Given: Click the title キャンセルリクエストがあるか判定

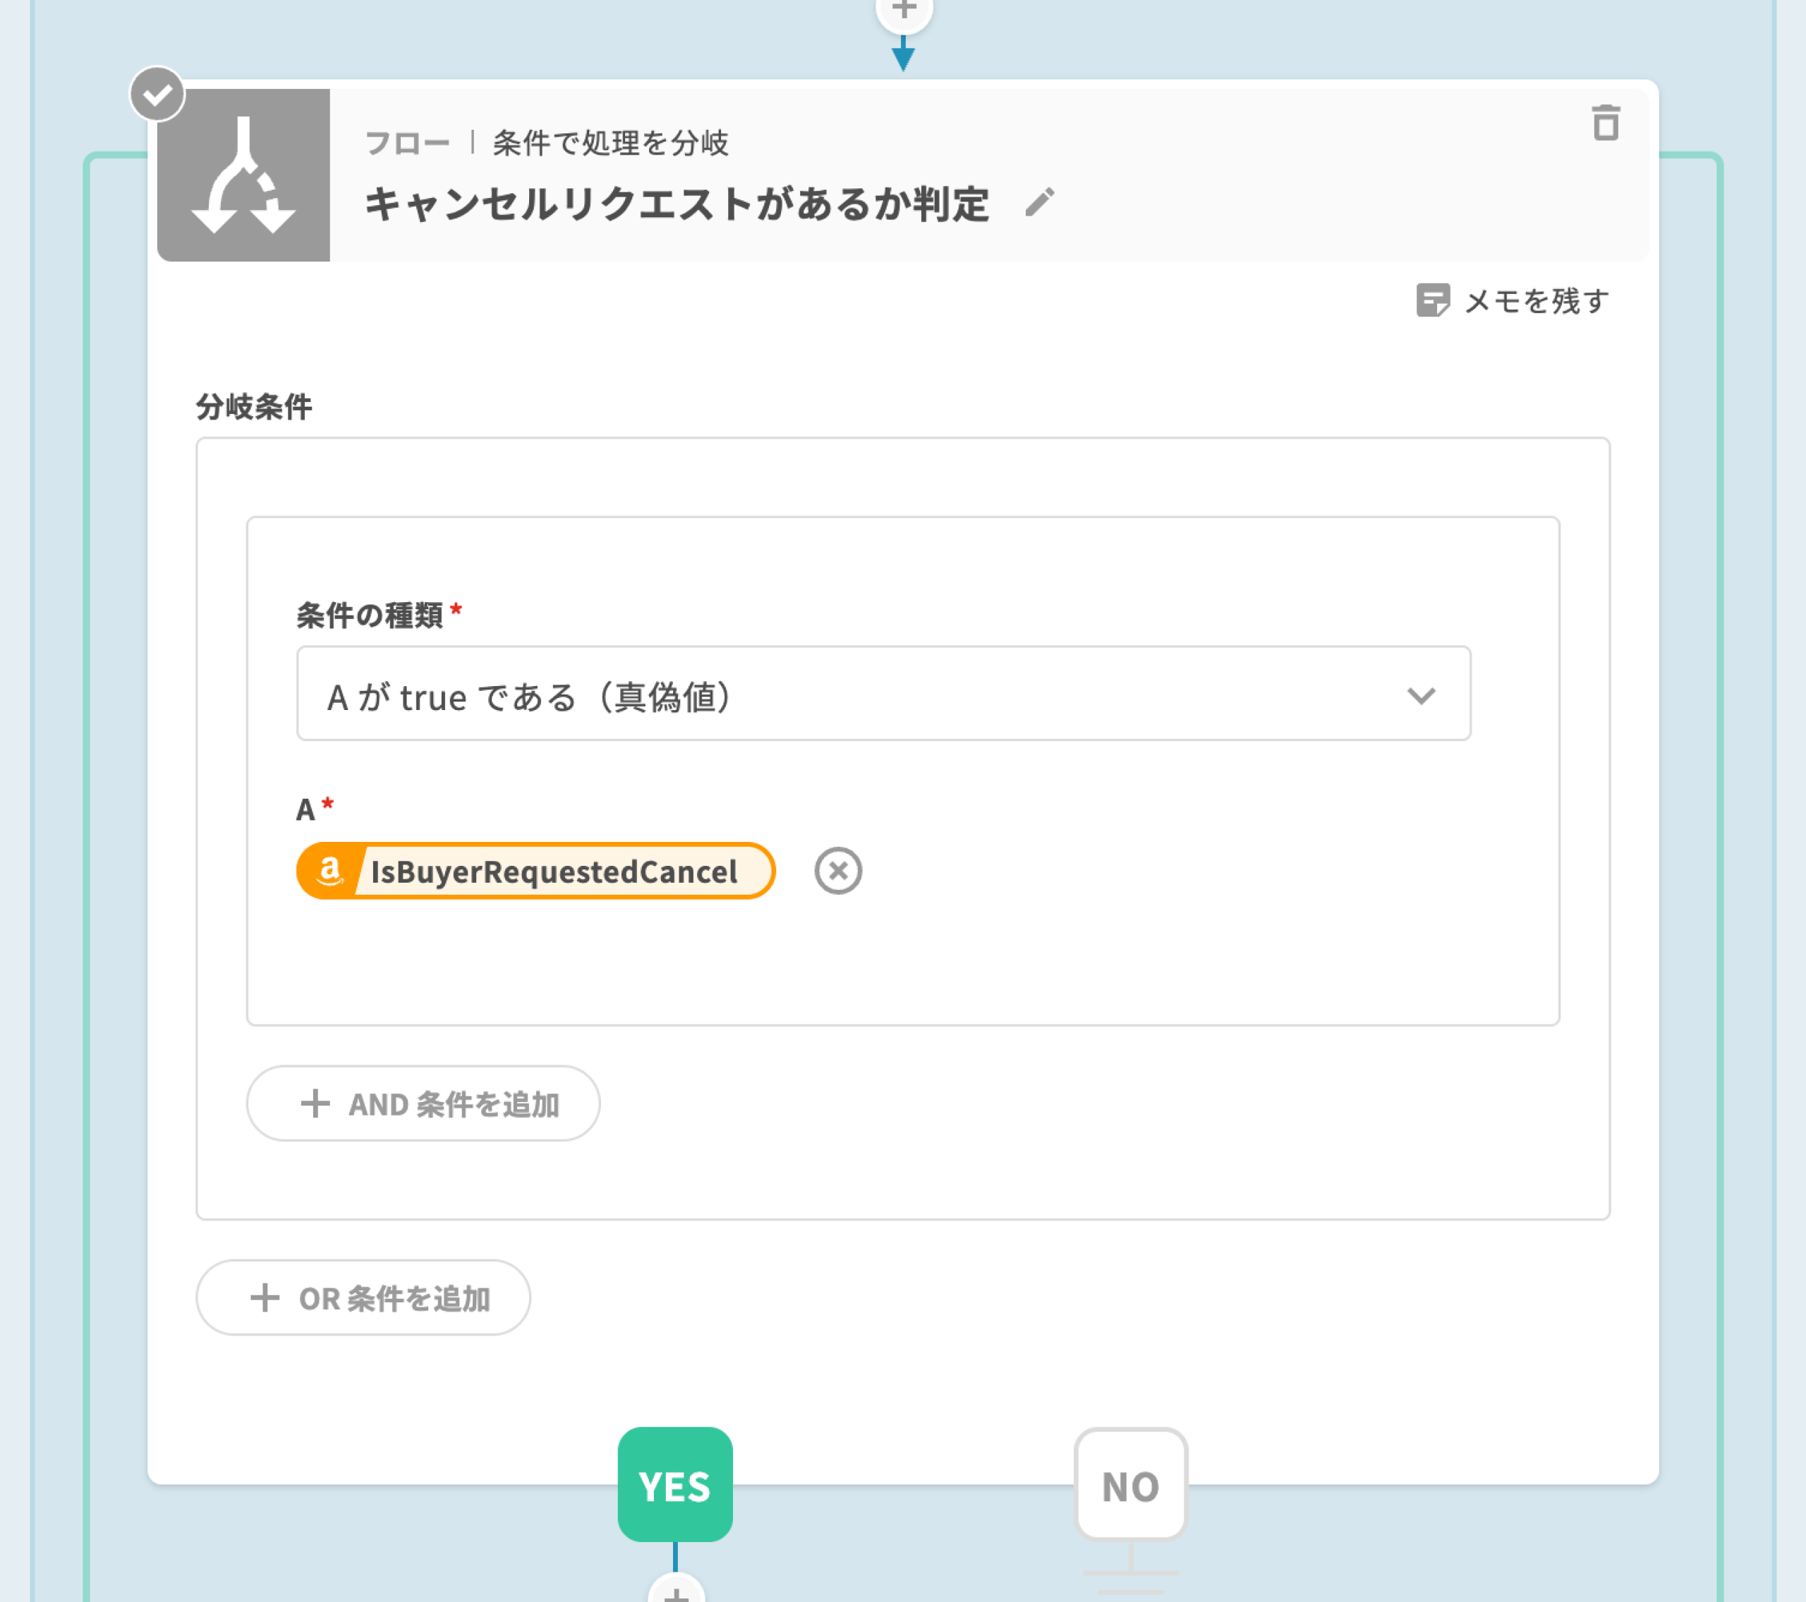Looking at the screenshot, I should coord(677,204).
